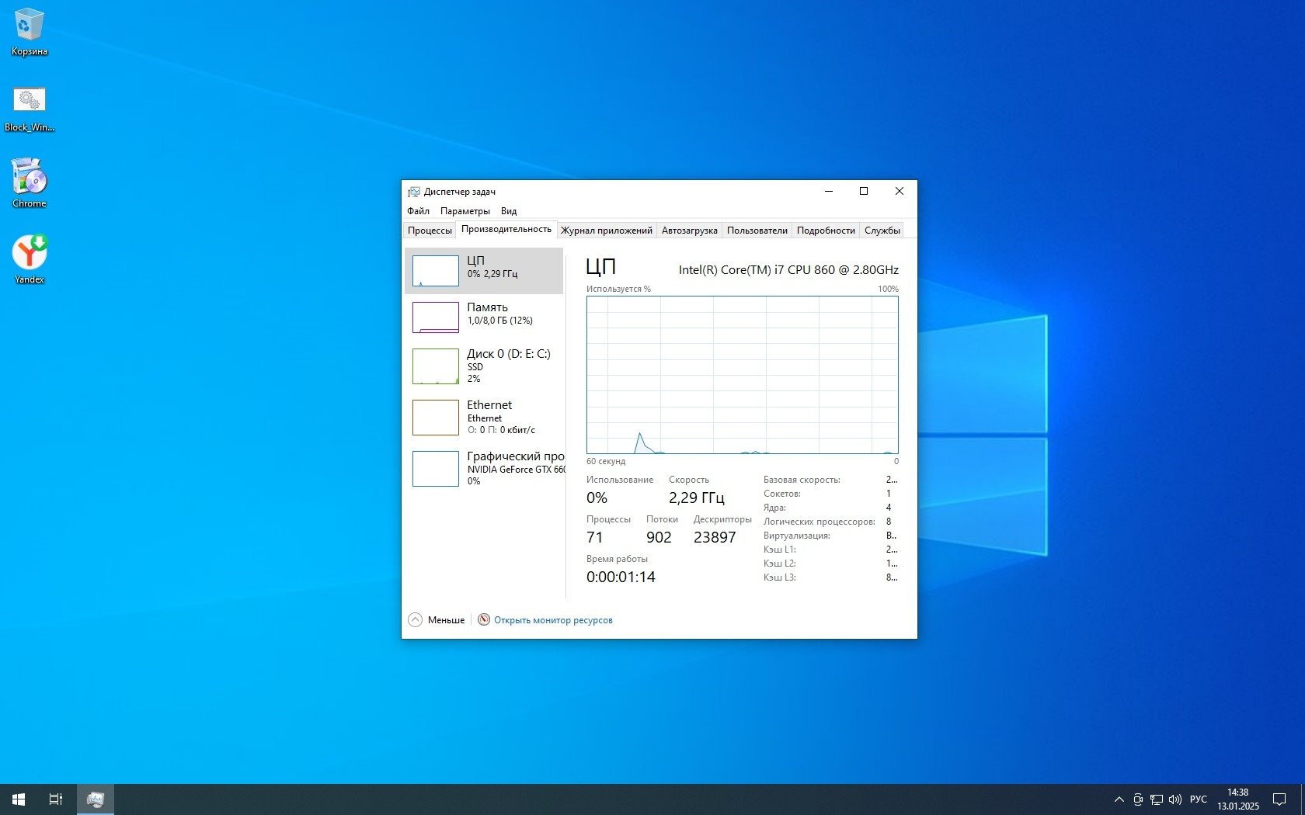Open Task View in the taskbar

click(56, 799)
